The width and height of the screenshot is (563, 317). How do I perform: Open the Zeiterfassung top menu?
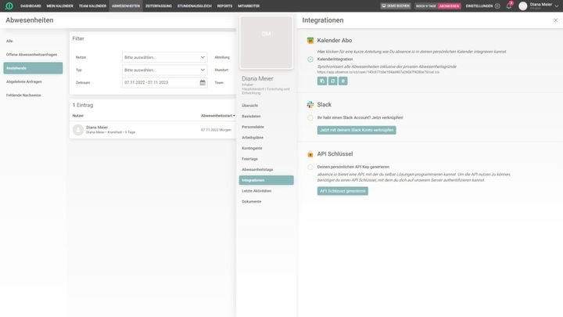pos(159,5)
